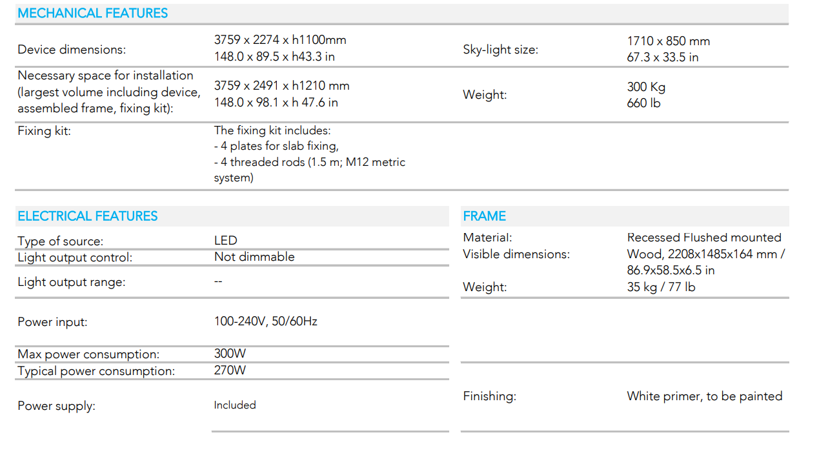Click the Type of source label
The height and width of the screenshot is (457, 839).
60,241
